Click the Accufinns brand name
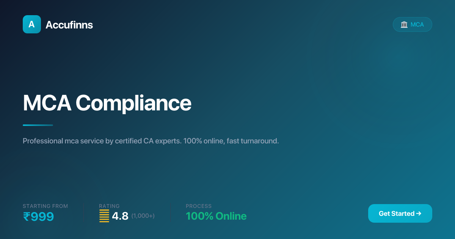This screenshot has height=239, width=455. [69, 25]
